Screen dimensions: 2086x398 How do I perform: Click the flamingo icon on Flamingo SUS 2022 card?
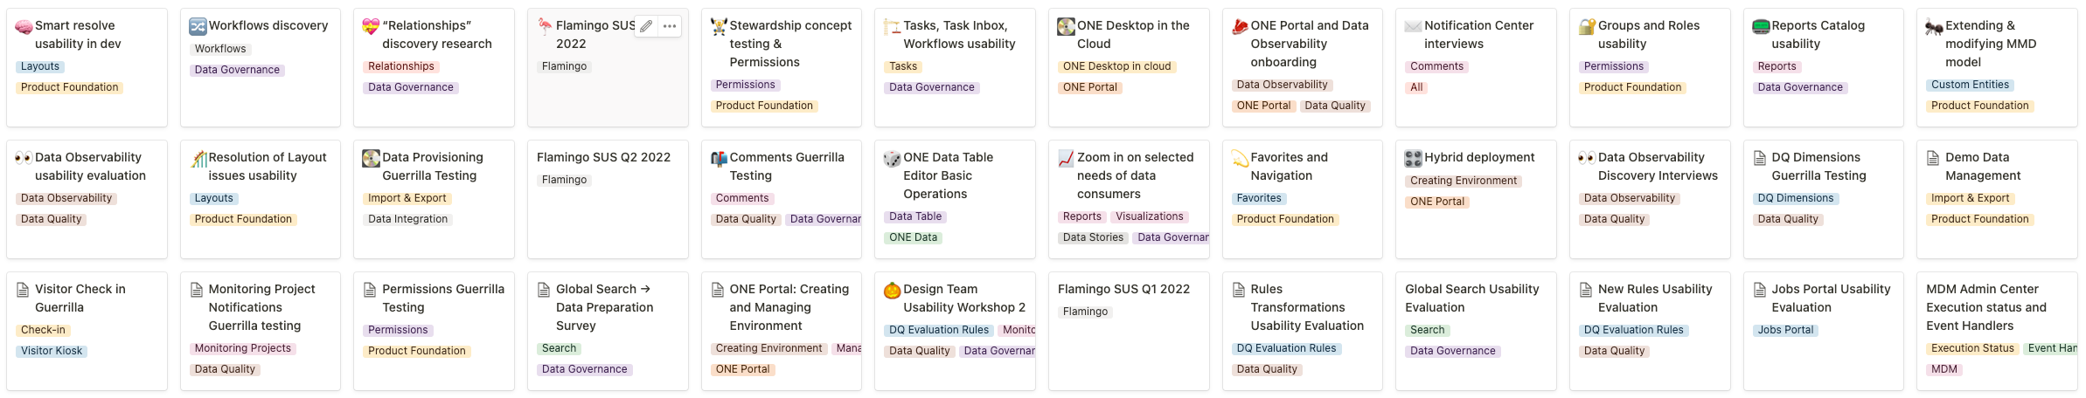(x=545, y=26)
